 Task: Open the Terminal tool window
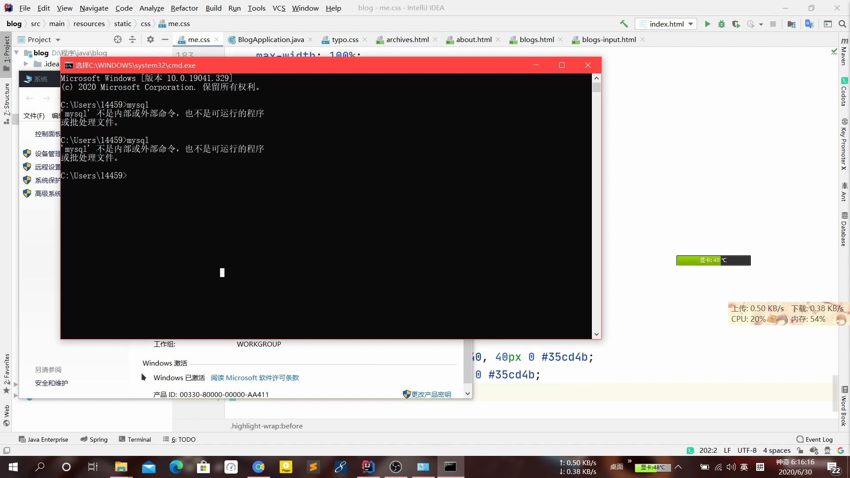(x=135, y=439)
